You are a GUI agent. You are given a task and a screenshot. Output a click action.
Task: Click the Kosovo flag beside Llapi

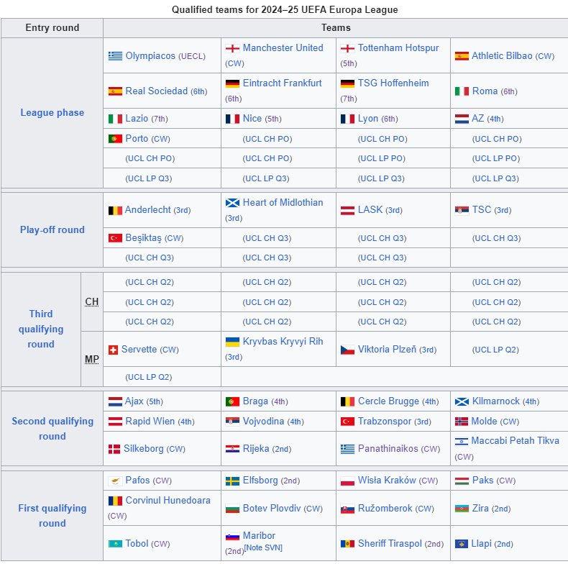461,544
